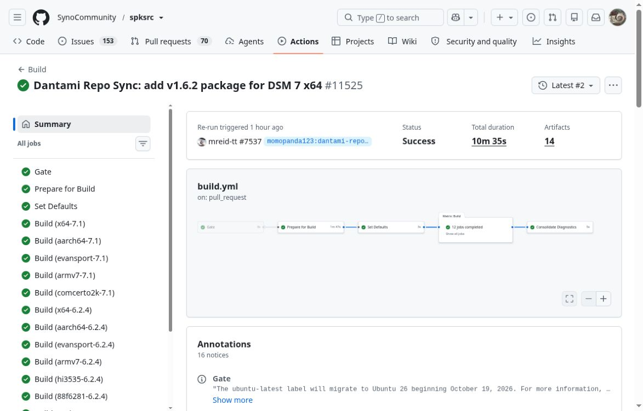Go back to Build workflow
The height and width of the screenshot is (411, 643).
point(32,70)
